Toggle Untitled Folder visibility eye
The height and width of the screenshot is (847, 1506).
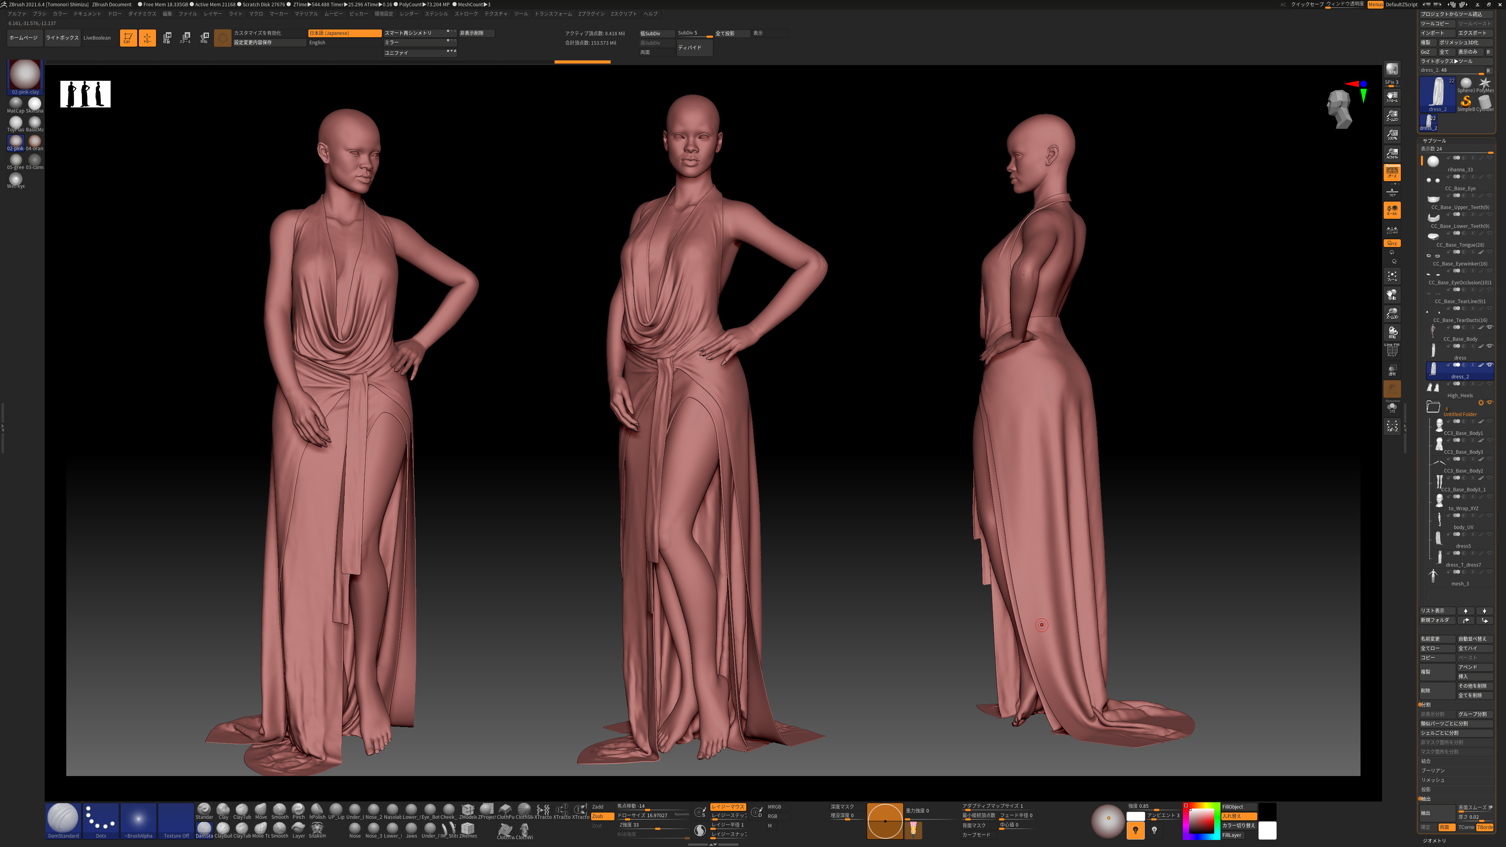[x=1490, y=402]
